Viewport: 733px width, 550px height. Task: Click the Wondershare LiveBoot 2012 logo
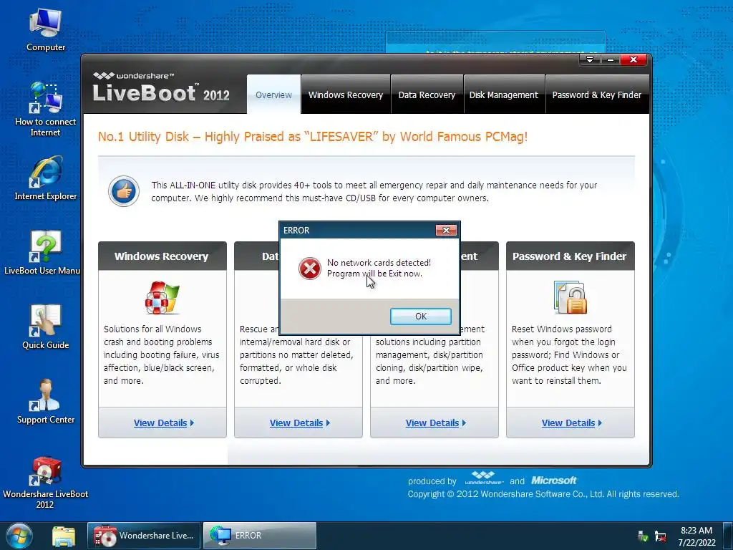pyautogui.click(x=161, y=87)
